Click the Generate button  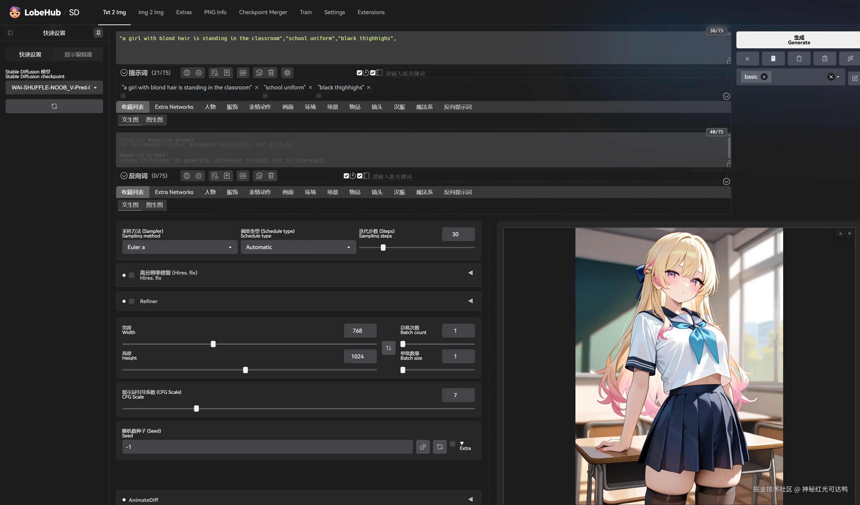(799, 40)
